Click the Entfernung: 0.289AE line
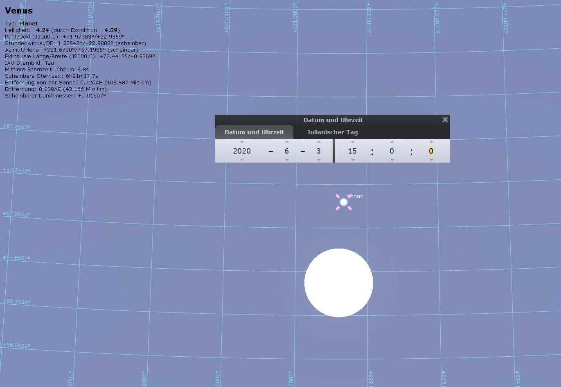 [56, 89]
